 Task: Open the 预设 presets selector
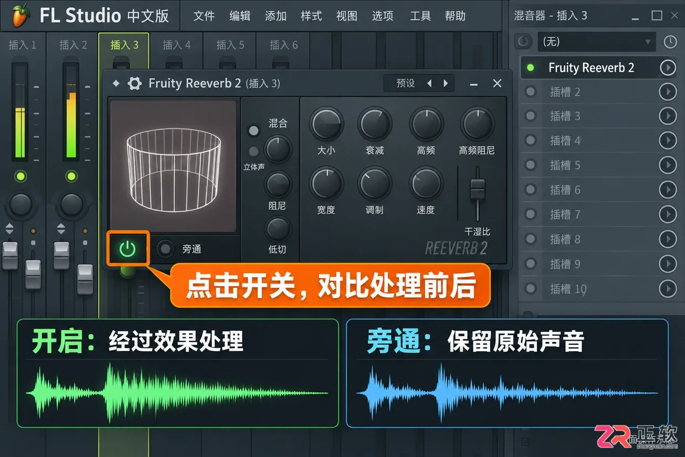click(406, 83)
